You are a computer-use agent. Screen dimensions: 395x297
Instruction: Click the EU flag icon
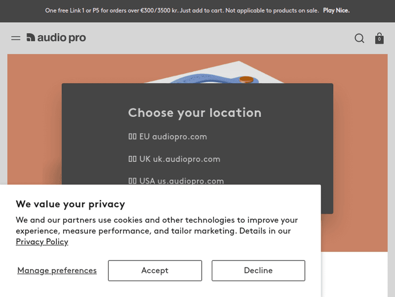click(x=133, y=137)
